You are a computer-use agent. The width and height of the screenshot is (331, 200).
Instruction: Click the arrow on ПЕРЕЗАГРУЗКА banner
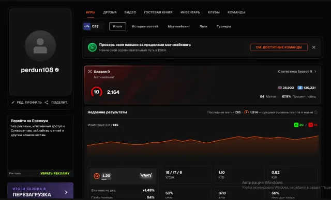click(x=66, y=192)
